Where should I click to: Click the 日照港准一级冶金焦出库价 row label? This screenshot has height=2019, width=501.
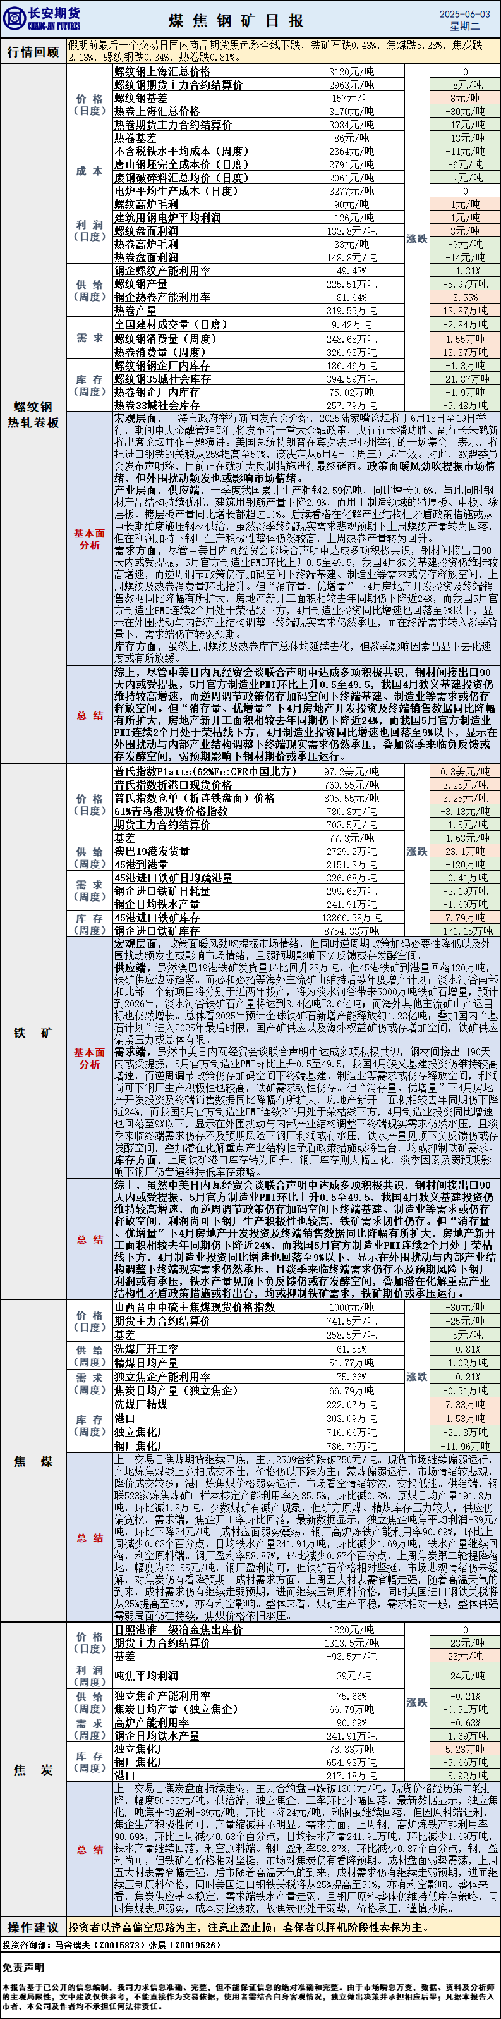click(179, 1629)
